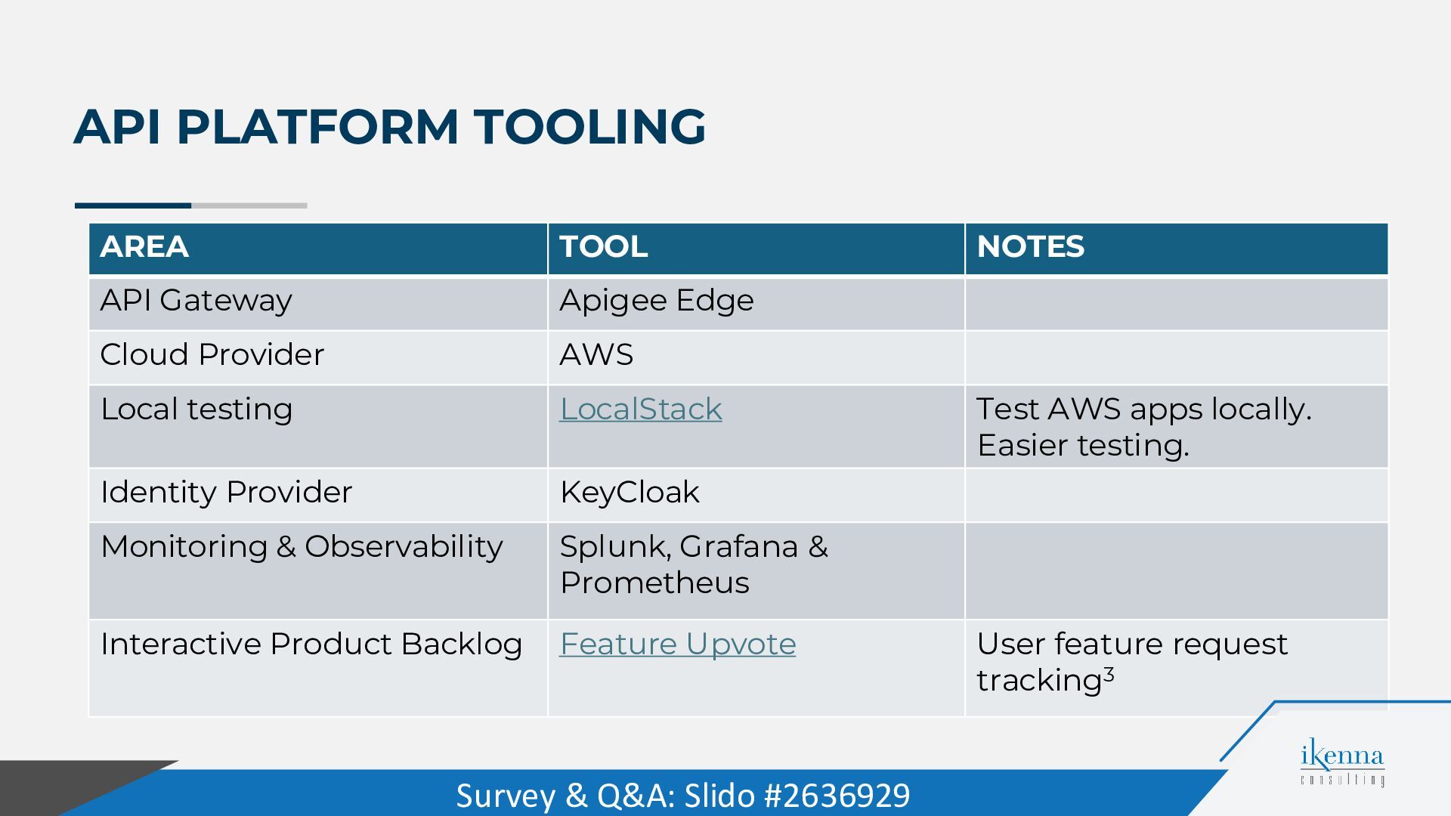The image size is (1451, 816).
Task: Click the AWS tool cell
Action: tap(756, 357)
